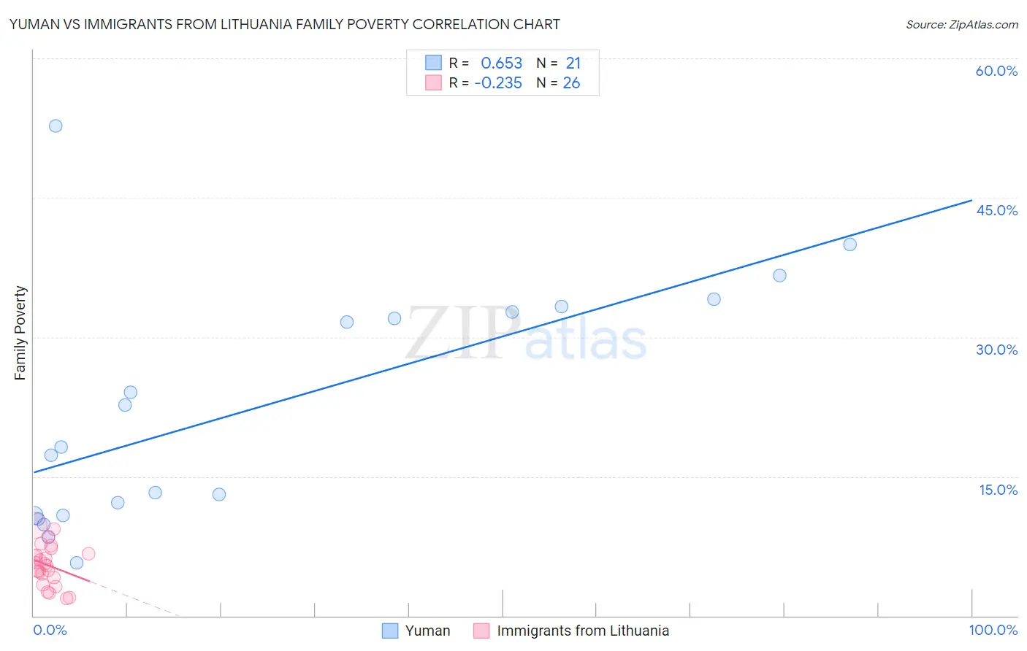1027x651 pixels.
Task: Click the rightmost Yuman data point near 40%
Action: coord(850,244)
